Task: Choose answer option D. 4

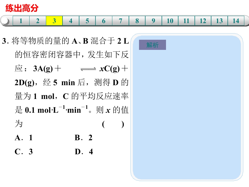Action: point(84,151)
